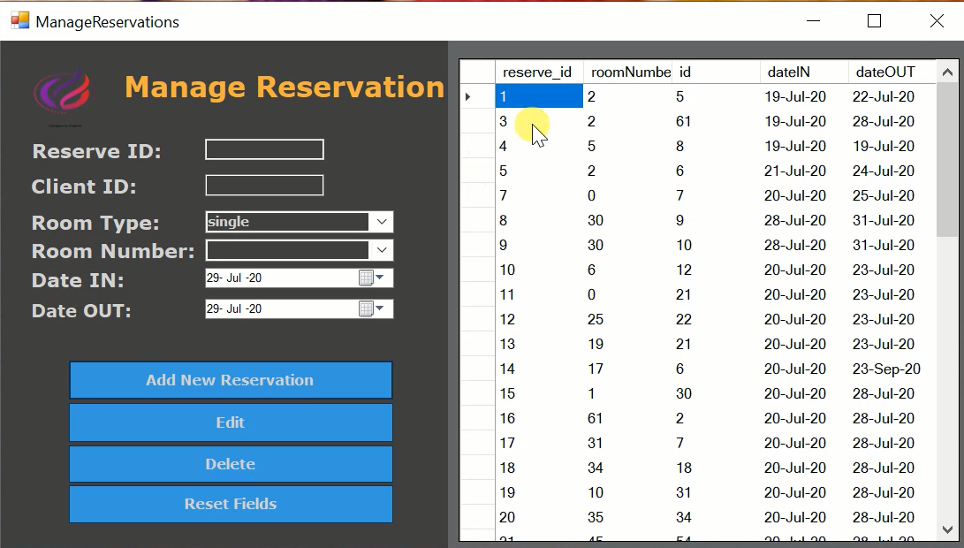
Task: Click inside the Reserve ID text field
Action: pyautogui.click(x=263, y=149)
